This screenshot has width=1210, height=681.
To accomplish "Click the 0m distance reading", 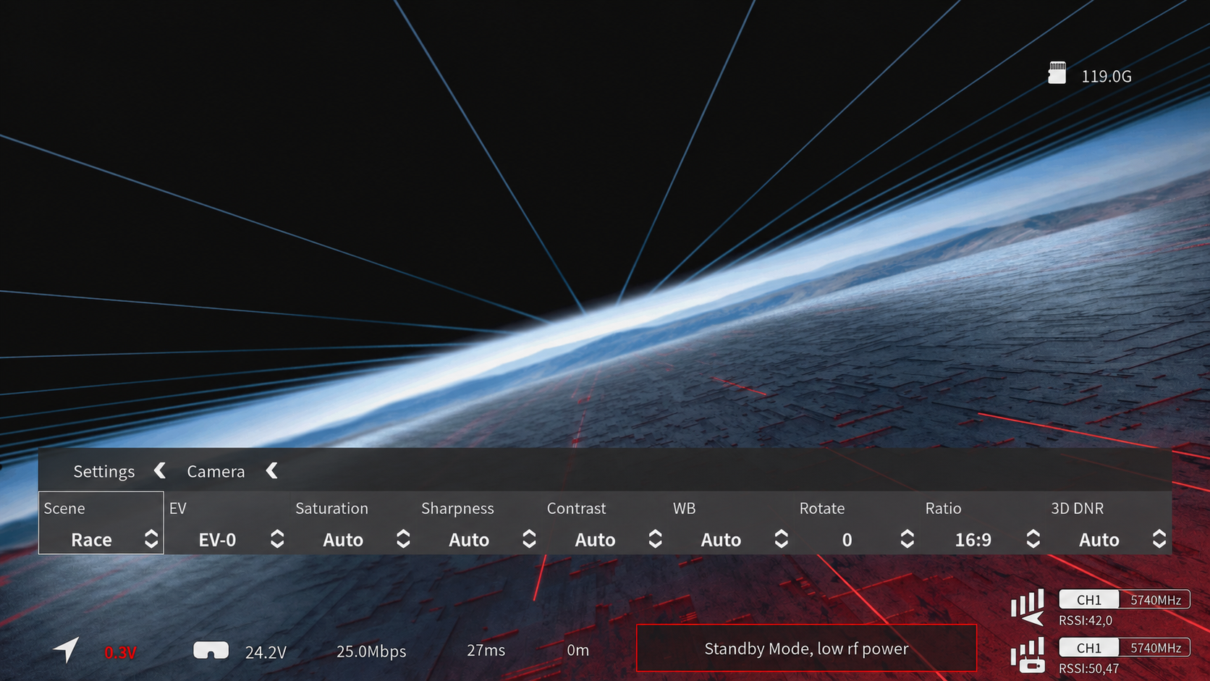I will (x=577, y=651).
